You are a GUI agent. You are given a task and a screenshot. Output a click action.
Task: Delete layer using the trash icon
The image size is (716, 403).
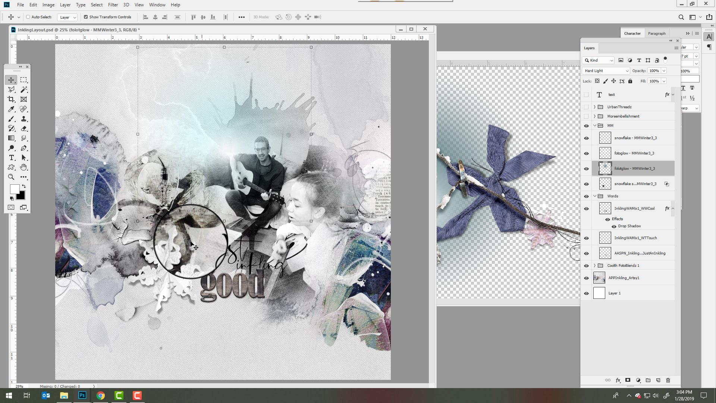(669, 380)
